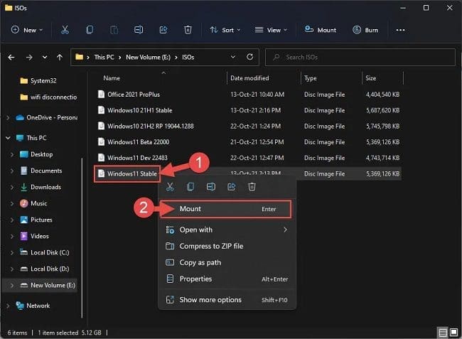Choose Compress to ZIP file
Screen dimensions: 462x339
[x=227, y=246]
